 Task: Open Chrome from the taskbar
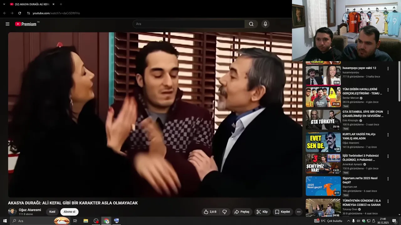point(107,221)
